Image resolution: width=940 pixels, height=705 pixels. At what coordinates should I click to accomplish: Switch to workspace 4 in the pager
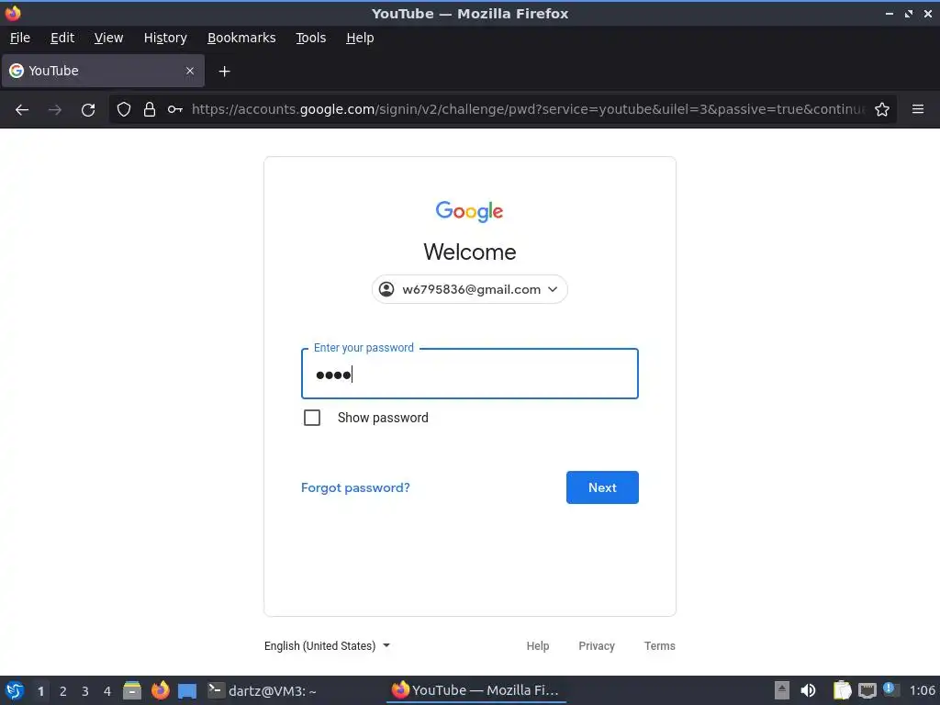107,691
